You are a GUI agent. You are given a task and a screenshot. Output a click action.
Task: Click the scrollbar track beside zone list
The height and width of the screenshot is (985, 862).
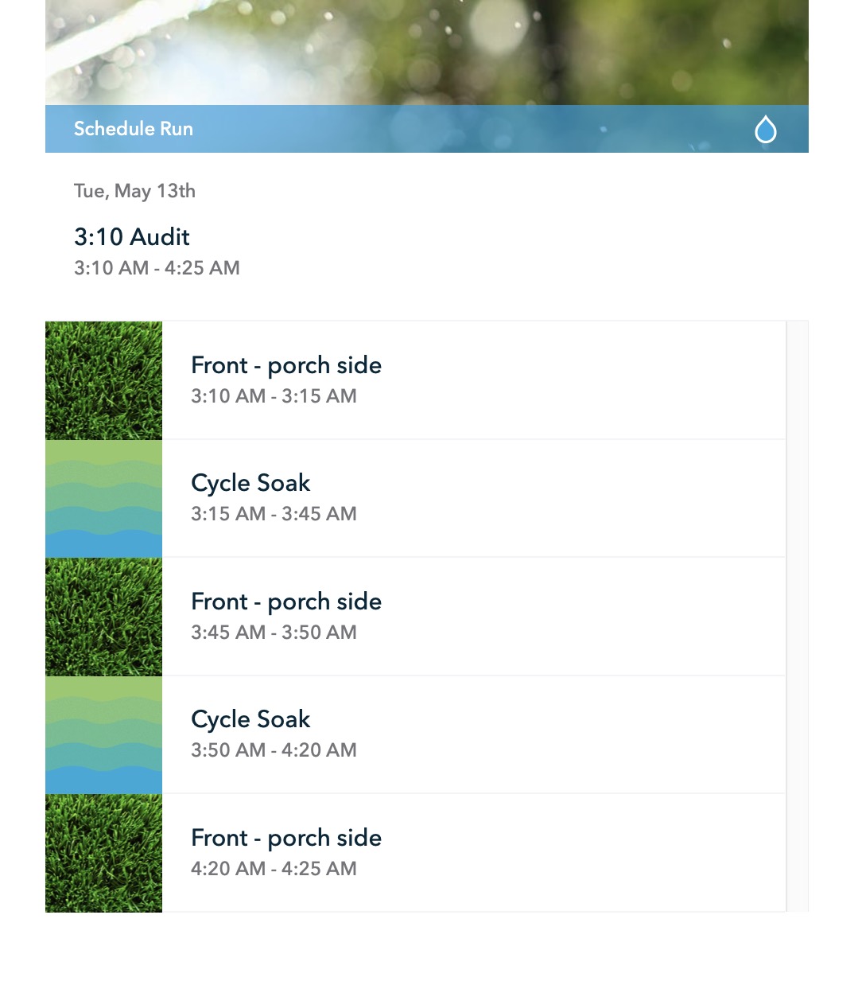(x=797, y=617)
